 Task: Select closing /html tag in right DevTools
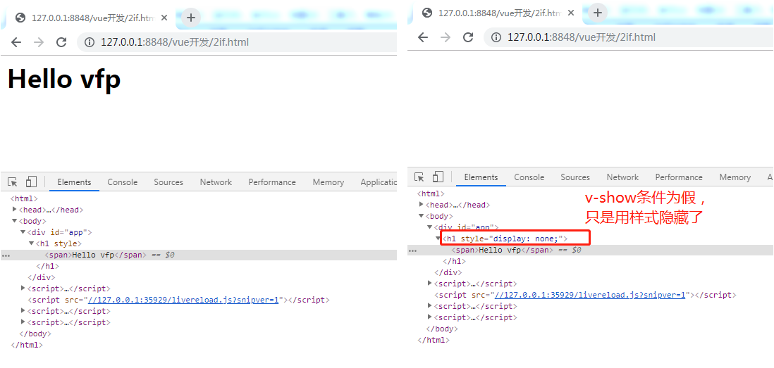[x=434, y=340]
